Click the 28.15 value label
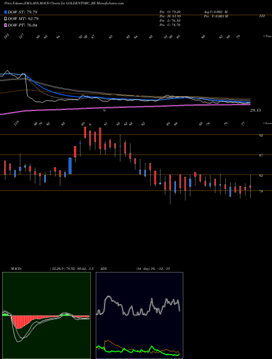Image resolution: width=272 pixels, height=359 pixels. pyautogui.click(x=256, y=110)
